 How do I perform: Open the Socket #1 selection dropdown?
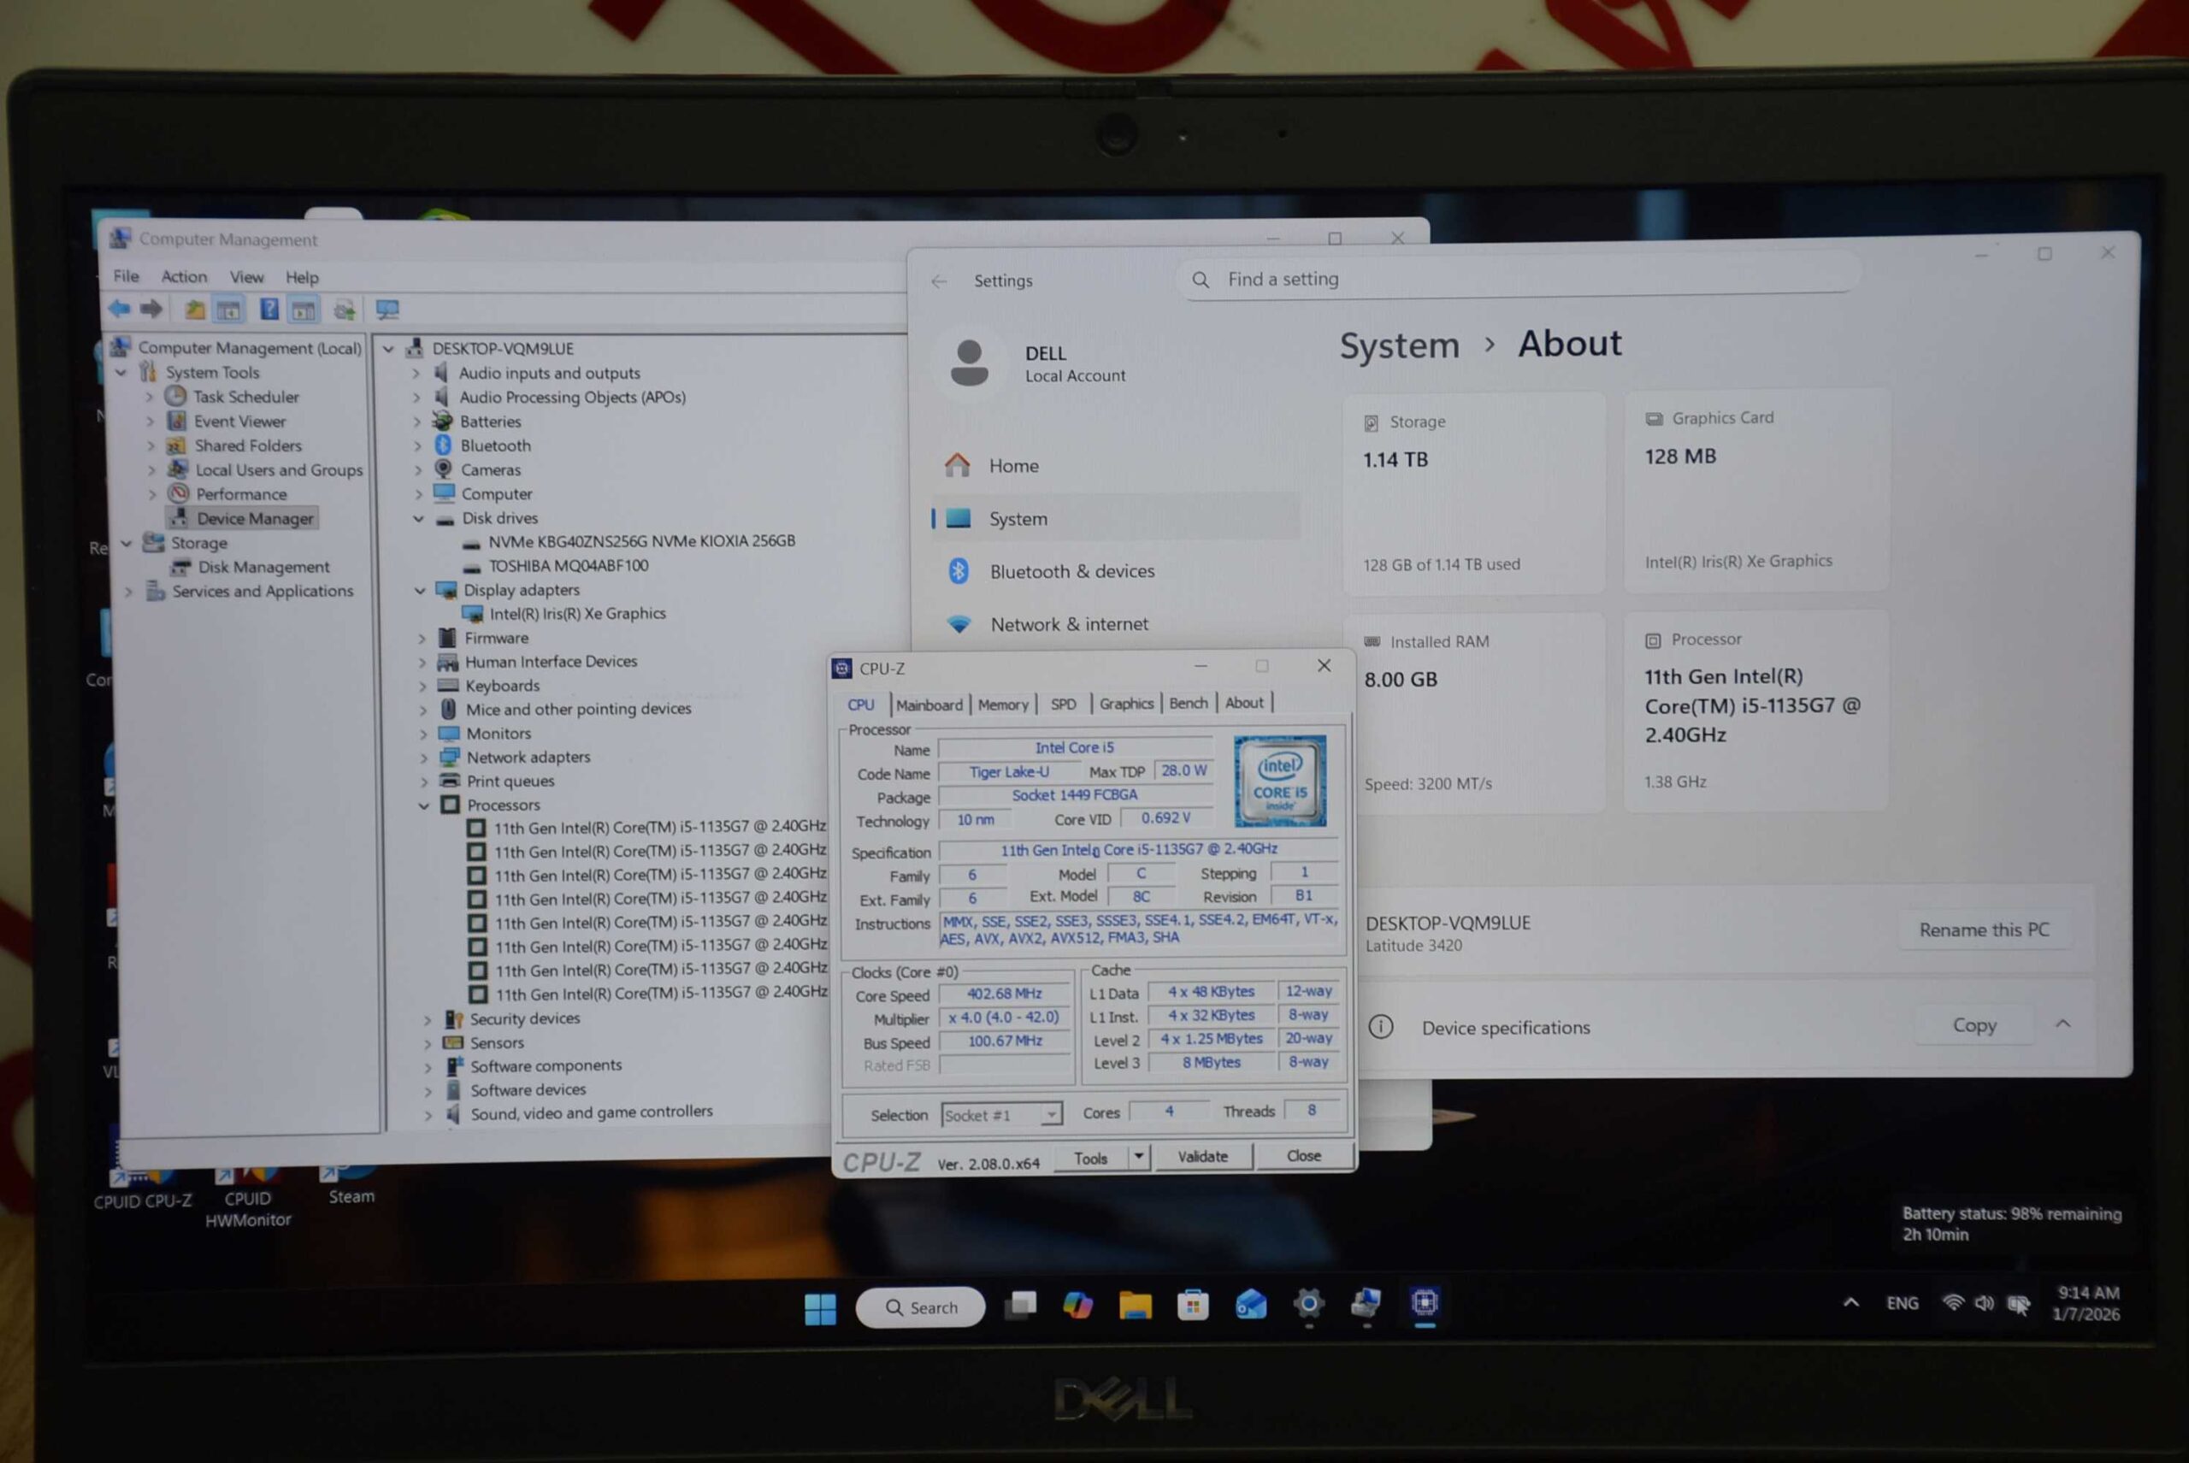[x=1051, y=1115]
